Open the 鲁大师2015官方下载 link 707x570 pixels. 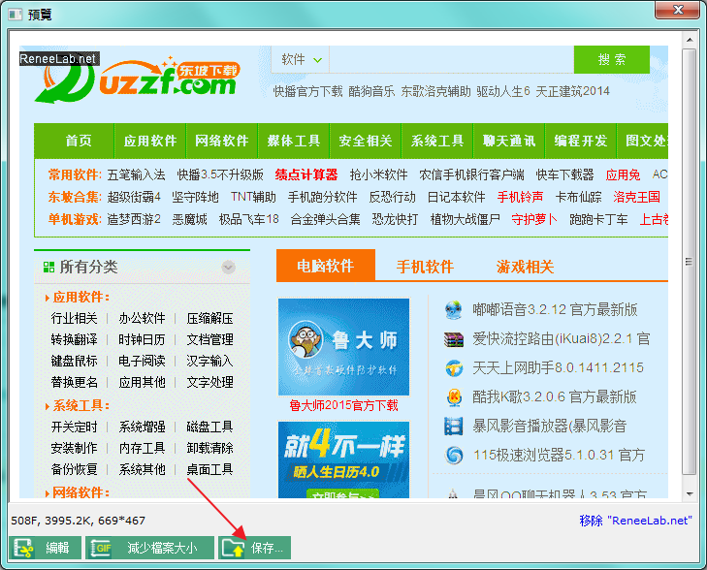click(x=343, y=405)
